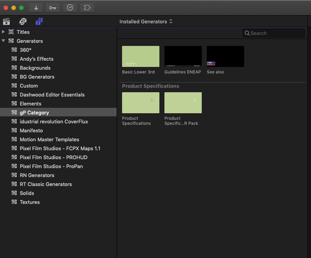Select the BG Generators category
Screen dimensions: 311x258
point(58,77)
